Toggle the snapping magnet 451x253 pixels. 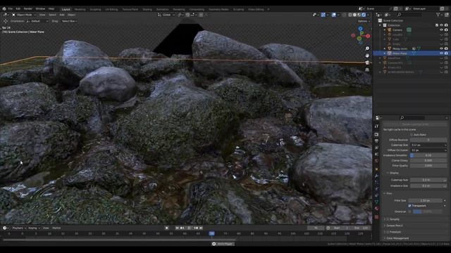click(187, 15)
